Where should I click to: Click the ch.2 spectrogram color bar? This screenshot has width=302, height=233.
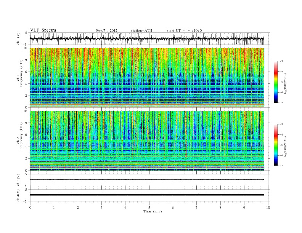click(x=276, y=145)
